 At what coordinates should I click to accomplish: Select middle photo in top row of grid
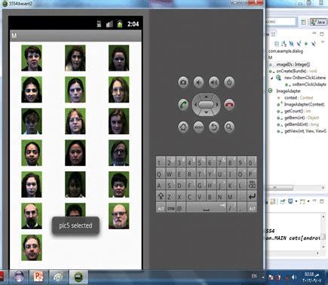click(75, 58)
